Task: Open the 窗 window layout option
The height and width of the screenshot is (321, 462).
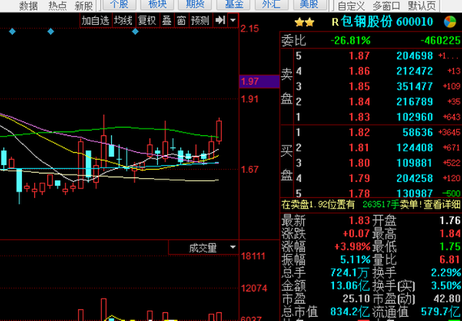Action: (x=182, y=20)
